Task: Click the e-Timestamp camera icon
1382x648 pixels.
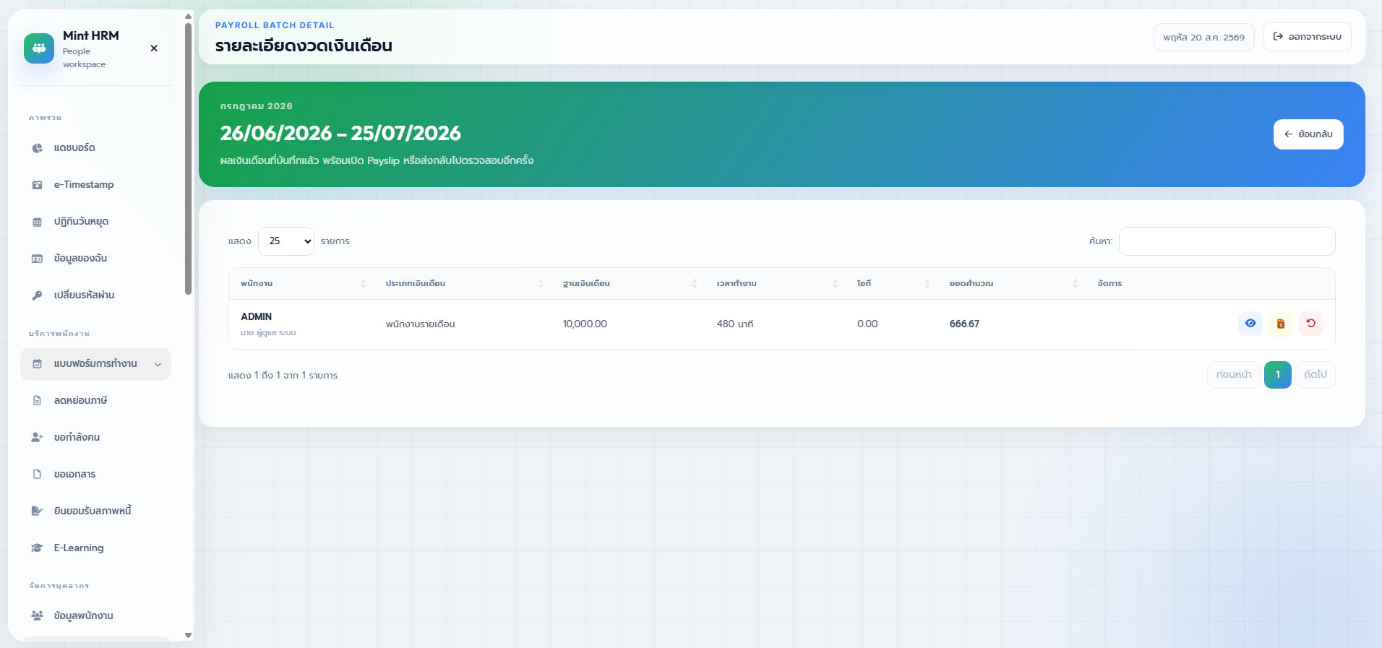Action: [x=37, y=185]
